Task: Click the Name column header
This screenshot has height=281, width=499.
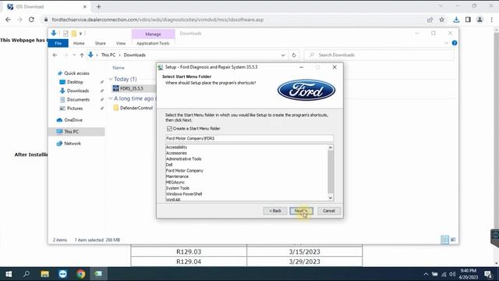Action: coord(119,68)
